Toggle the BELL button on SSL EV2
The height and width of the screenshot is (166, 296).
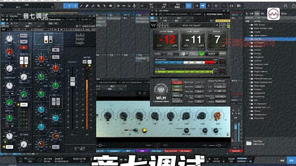click(x=56, y=57)
